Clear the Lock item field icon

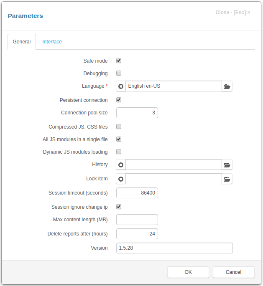pyautogui.click(x=121, y=179)
